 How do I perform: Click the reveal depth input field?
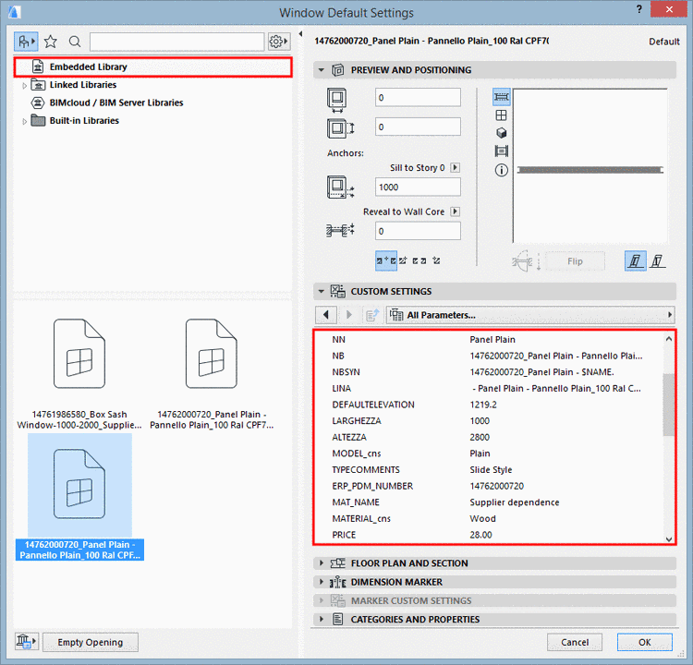click(x=418, y=231)
